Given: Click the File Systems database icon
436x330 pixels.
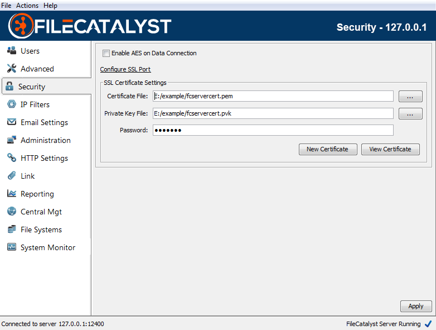Looking at the screenshot, I should tap(12, 229).
